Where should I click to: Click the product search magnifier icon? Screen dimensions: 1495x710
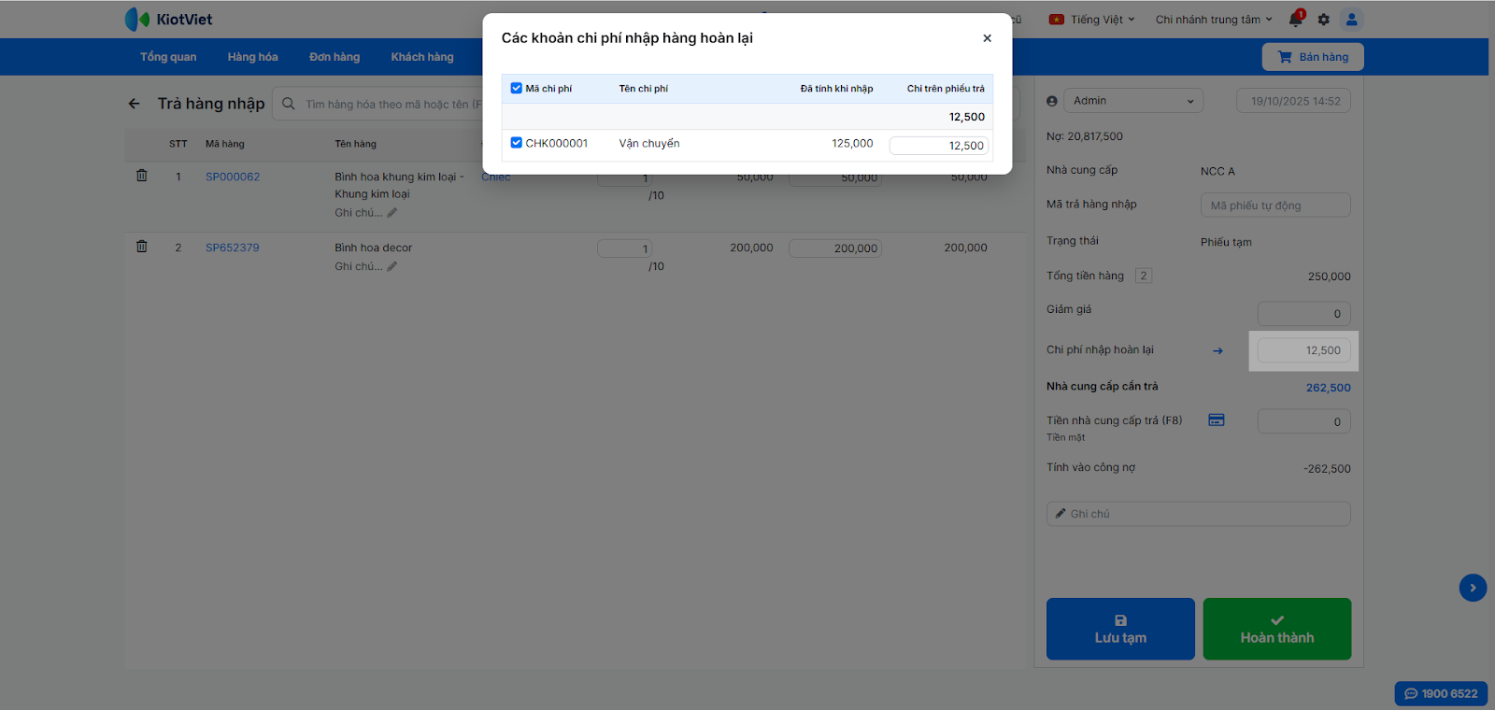(x=289, y=104)
